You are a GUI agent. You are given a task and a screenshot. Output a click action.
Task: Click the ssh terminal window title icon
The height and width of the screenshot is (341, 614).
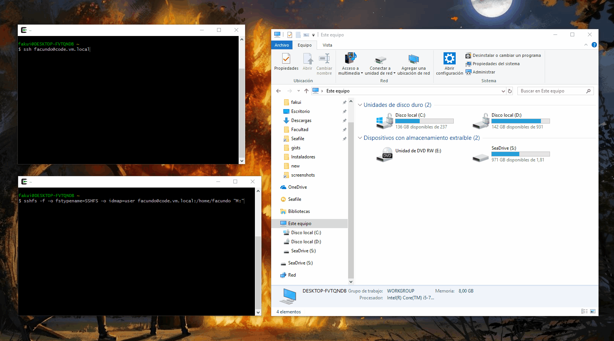tap(24, 30)
